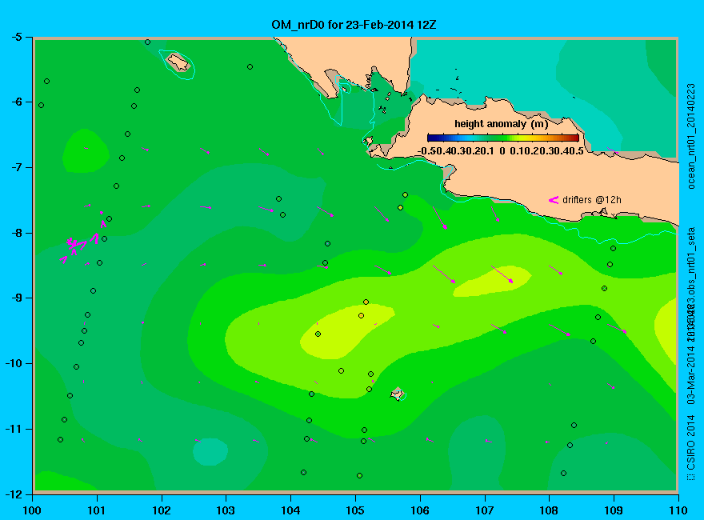
Task: Click the Enggano island outline near 102E 5.4S
Action: [178, 63]
